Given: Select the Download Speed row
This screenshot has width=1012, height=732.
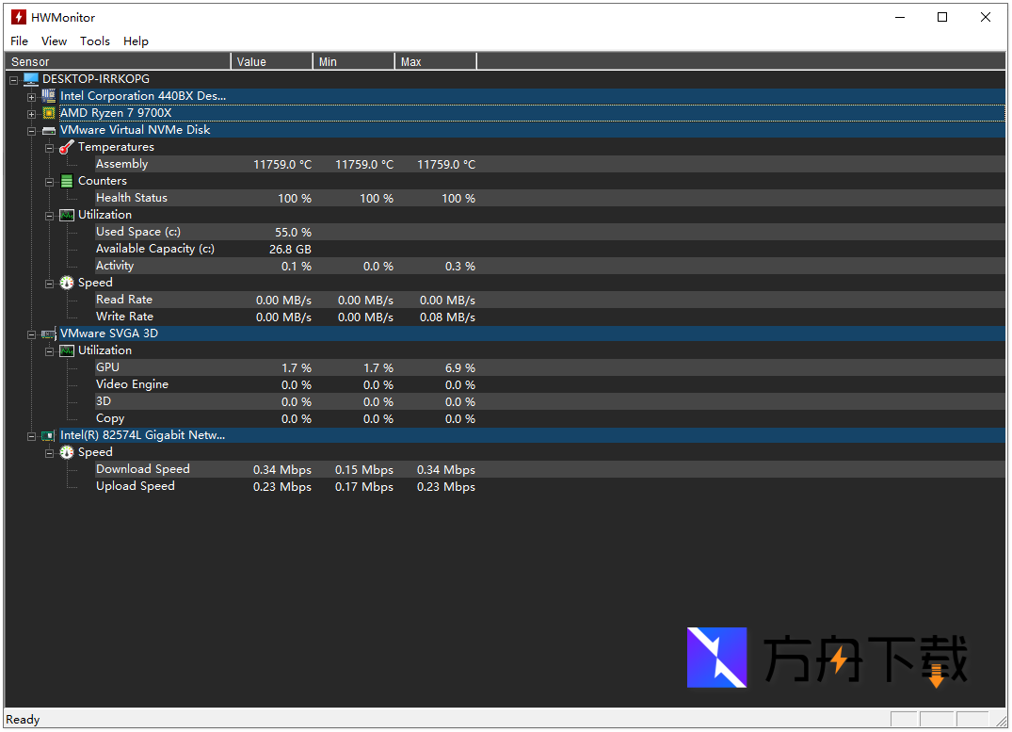Looking at the screenshot, I should pyautogui.click(x=142, y=469).
